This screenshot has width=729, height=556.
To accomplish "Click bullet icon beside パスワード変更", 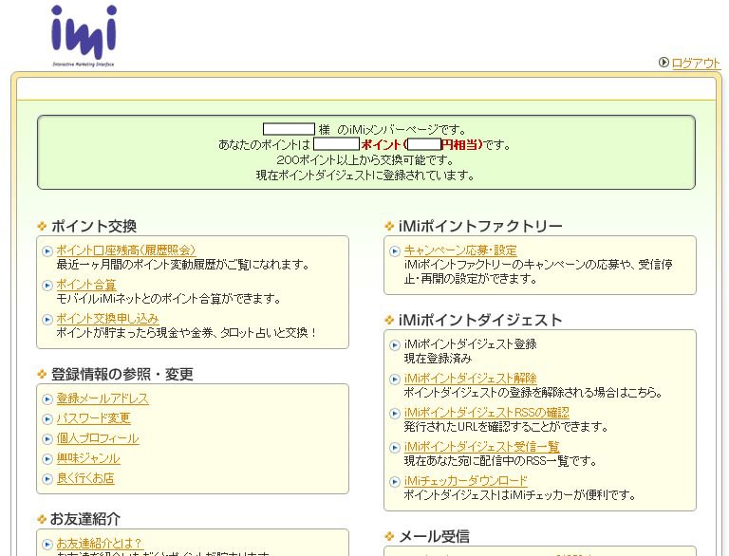I will 47,419.
